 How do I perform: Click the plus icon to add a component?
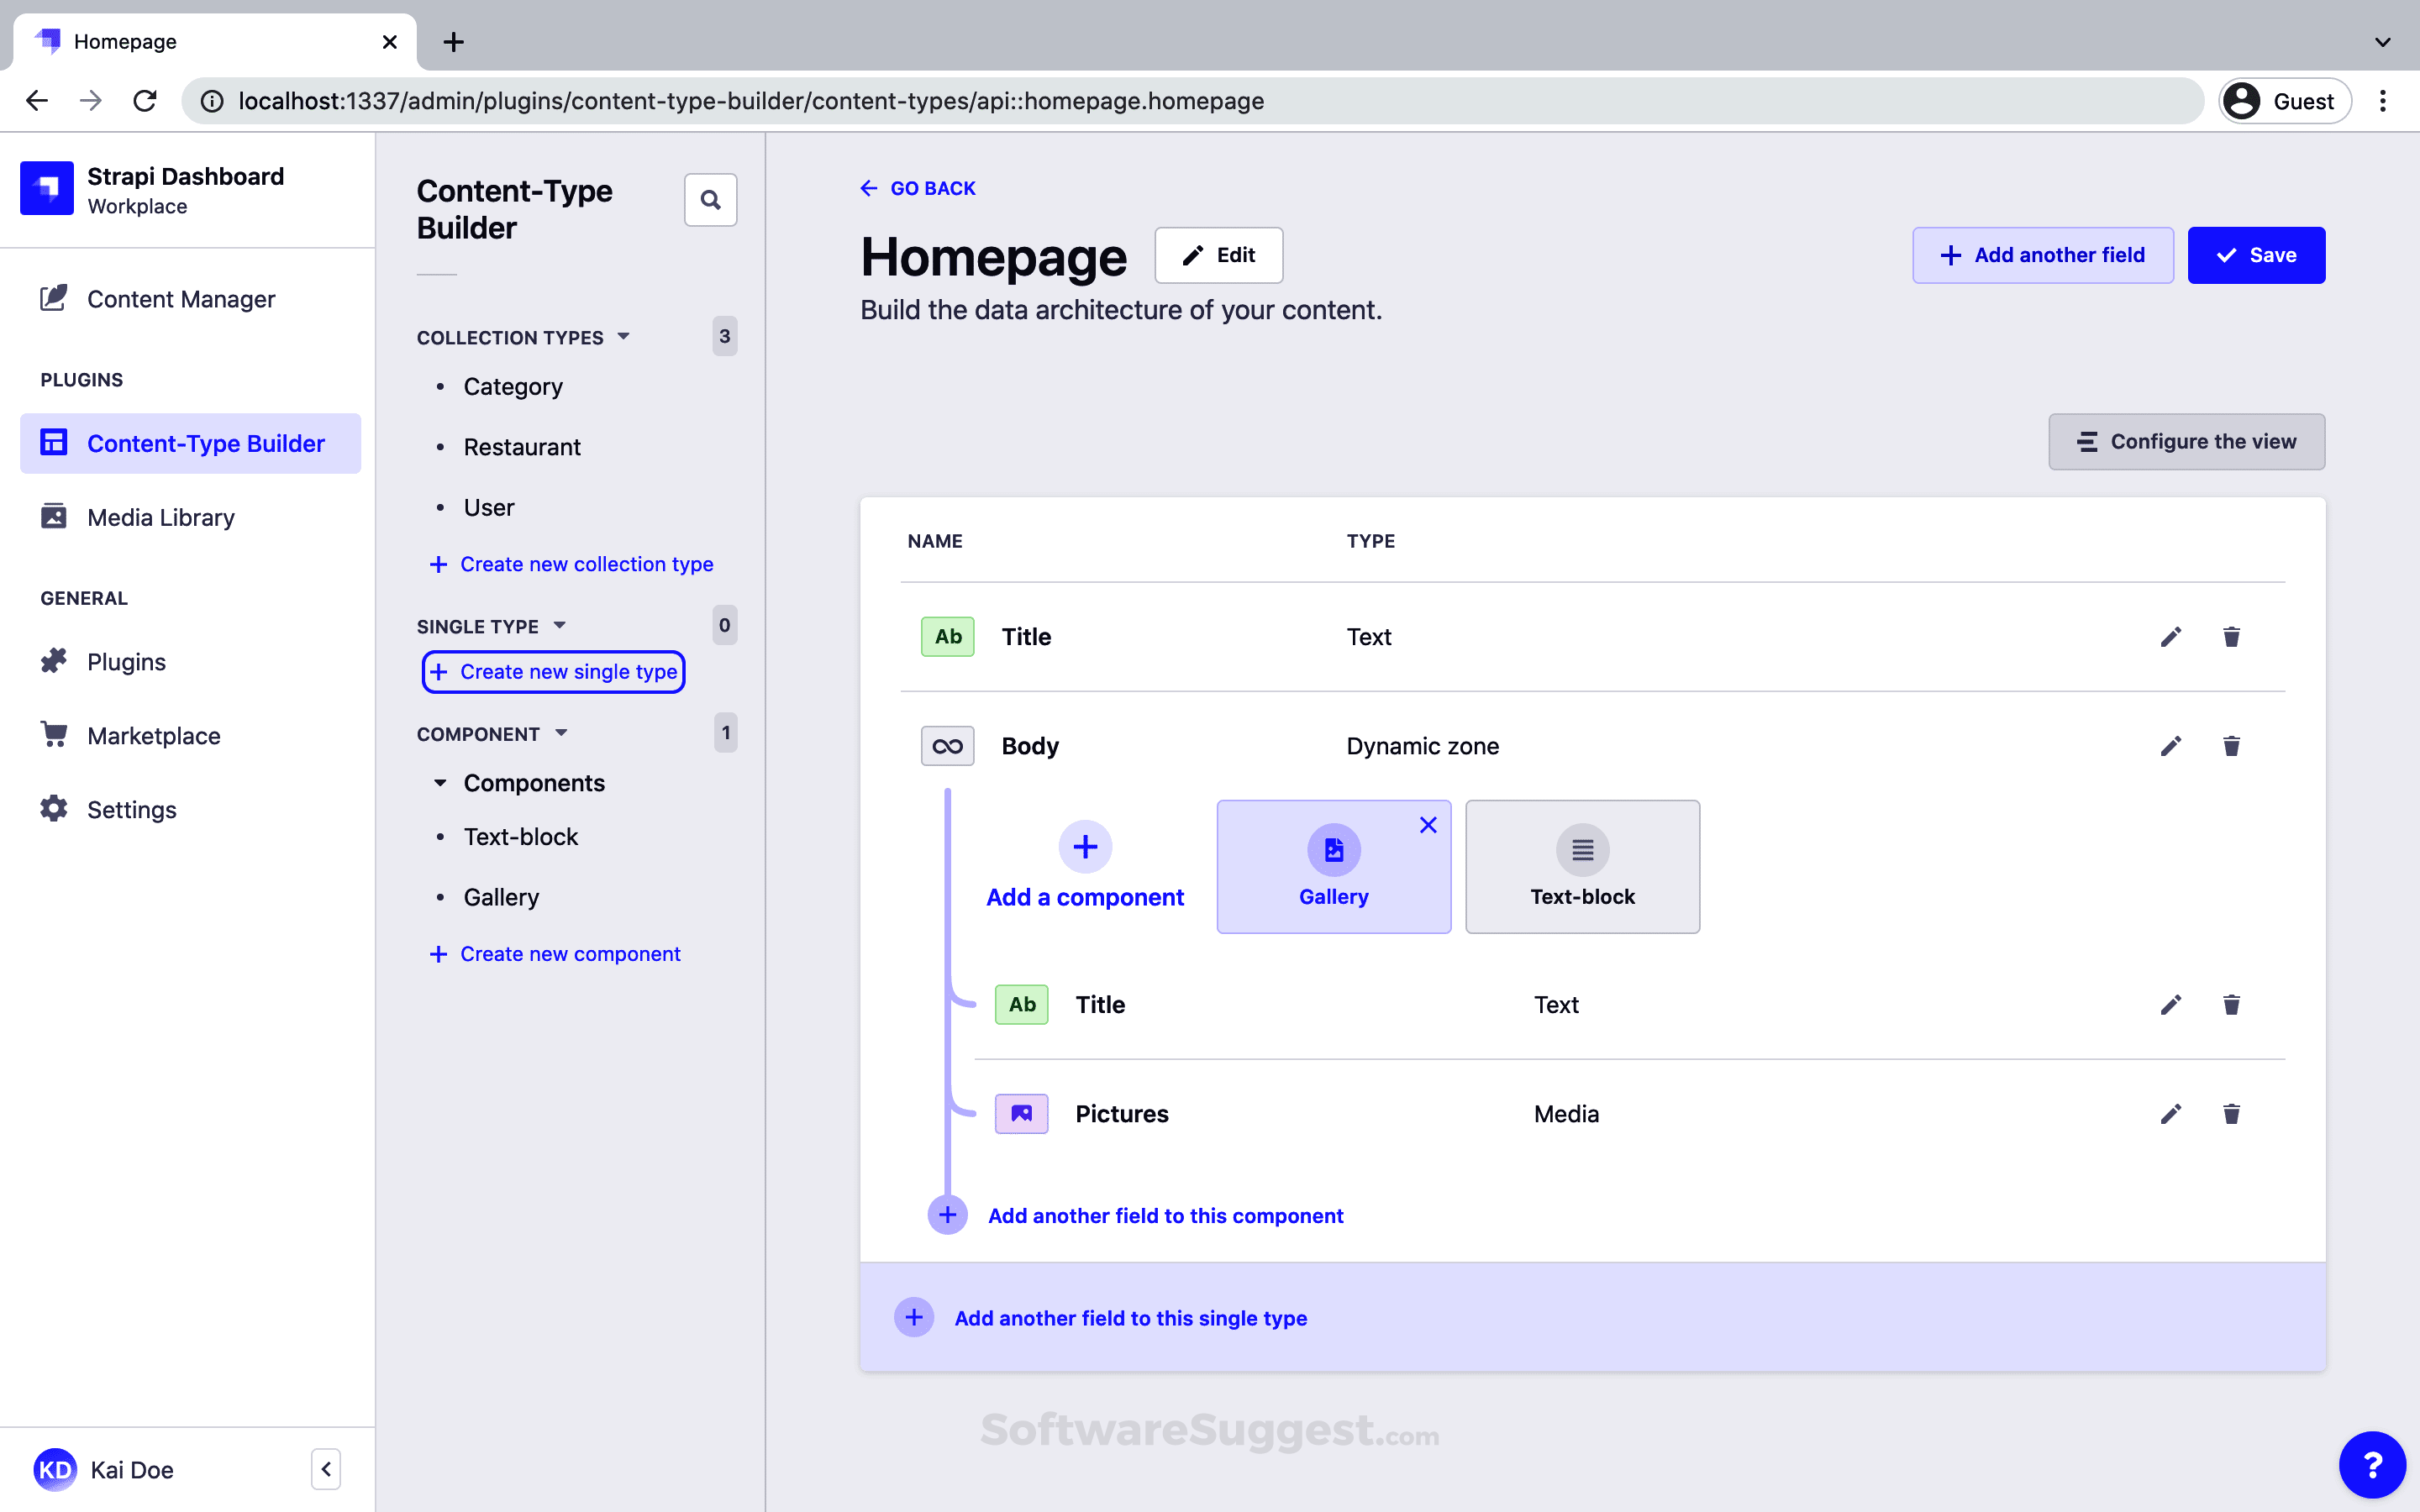(1085, 847)
